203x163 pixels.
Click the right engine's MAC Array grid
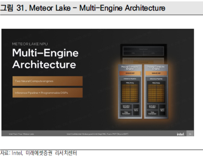[156, 93]
